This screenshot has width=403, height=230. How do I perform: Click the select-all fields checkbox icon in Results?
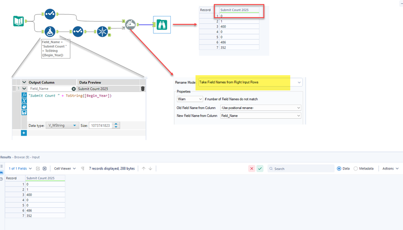[38, 169]
